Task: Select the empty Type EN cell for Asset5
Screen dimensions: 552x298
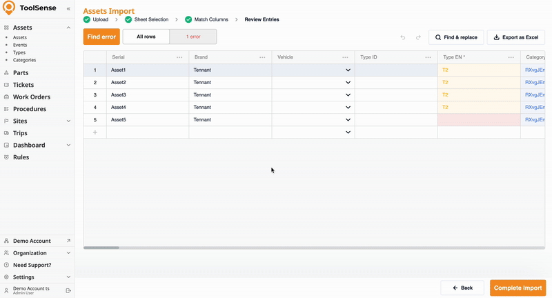Action: tap(479, 119)
